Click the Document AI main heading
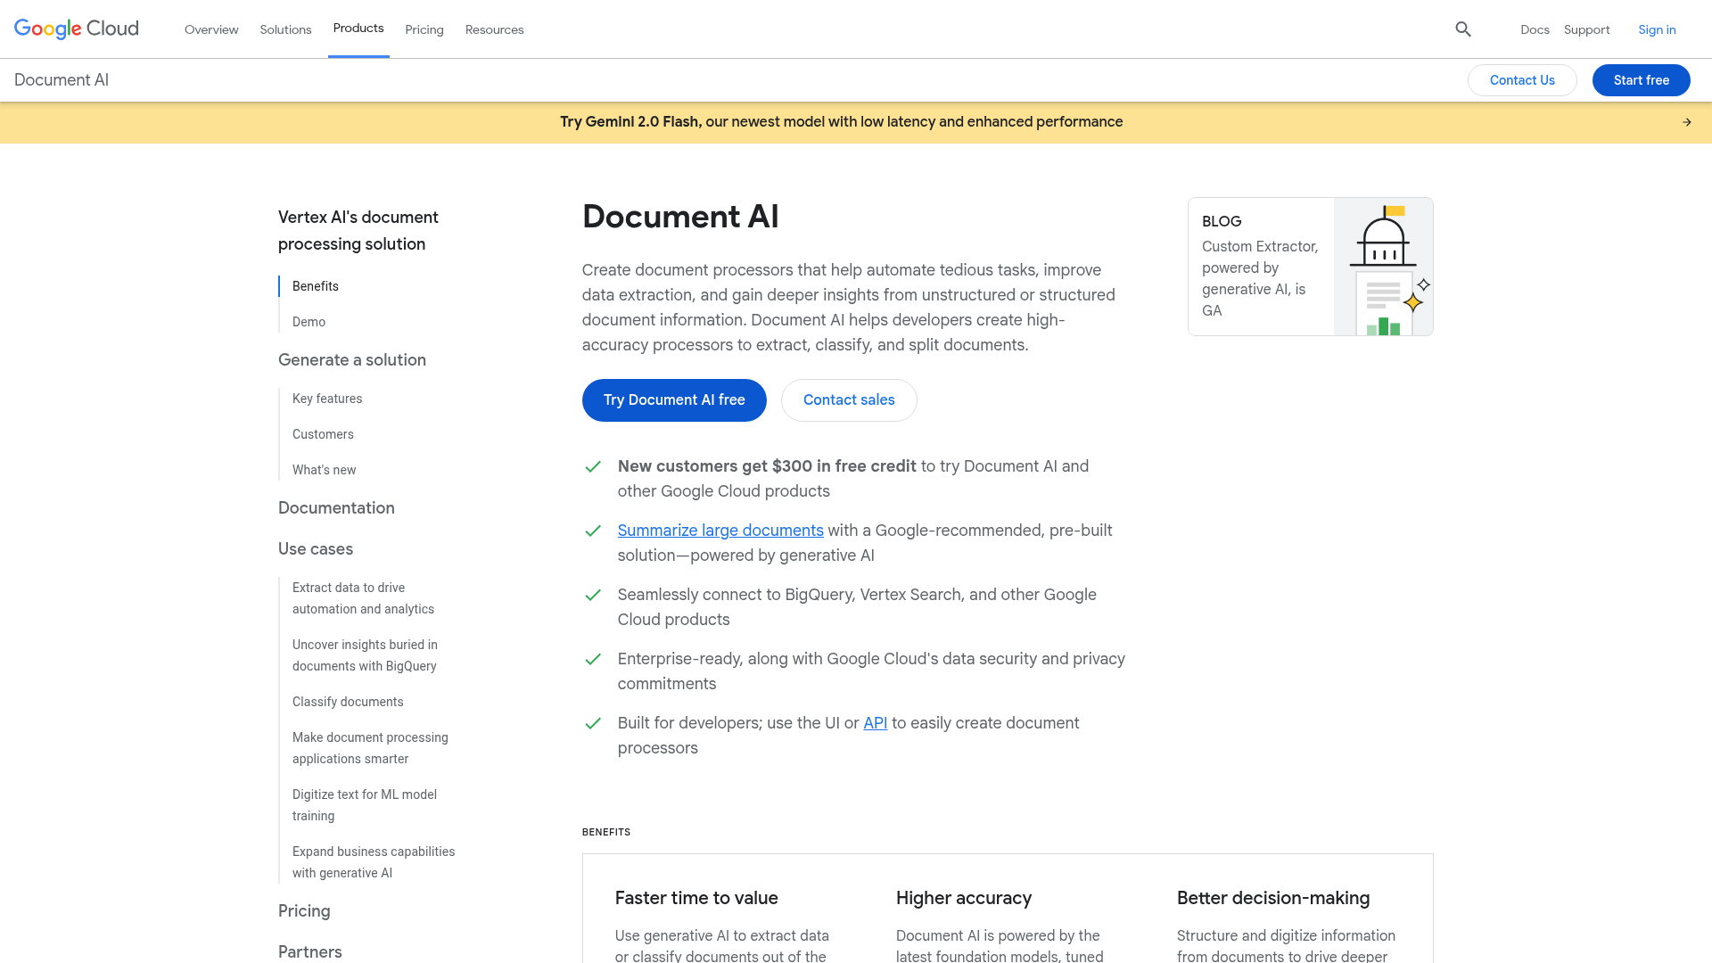The image size is (1712, 963). (x=680, y=217)
